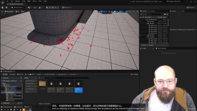Open the Blueprints toolbar dropdown

(x=35, y=7)
